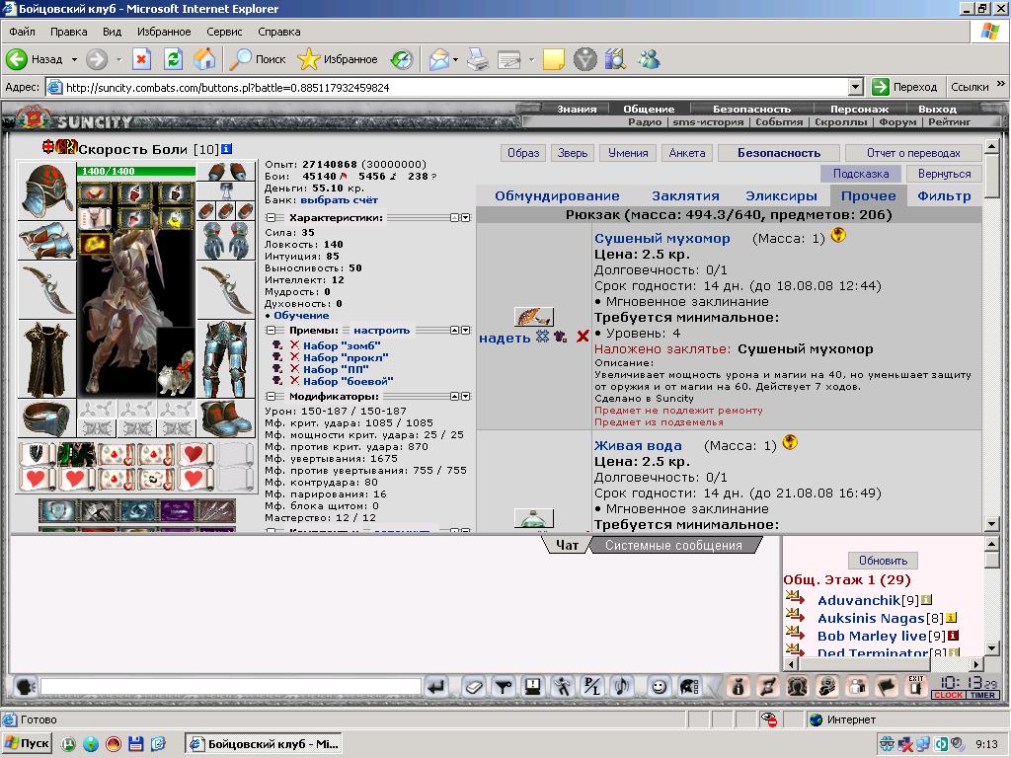Viewport: 1011px width, 758px height.
Task: Click the helmet equipment slot
Action: click(x=45, y=190)
